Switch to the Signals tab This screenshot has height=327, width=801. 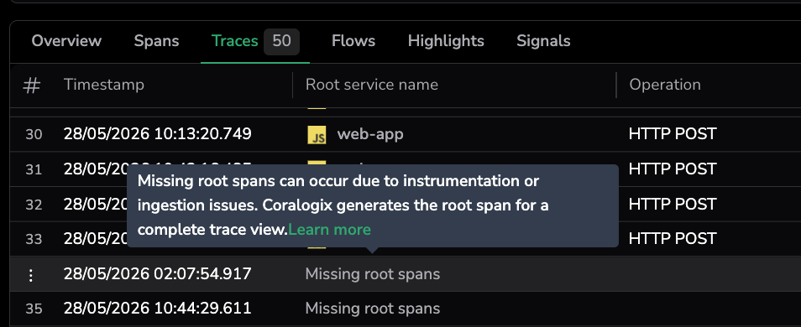543,41
